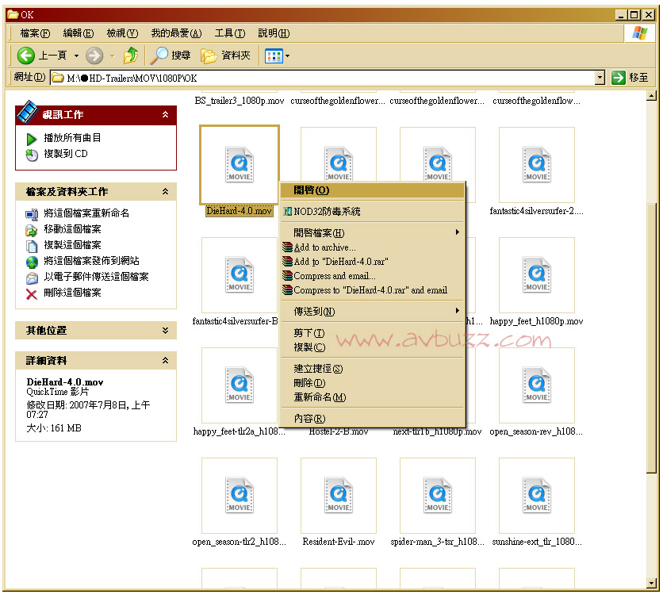The image size is (663, 594).
Task: Click the Up folder toolbar icon
Action: point(131,56)
